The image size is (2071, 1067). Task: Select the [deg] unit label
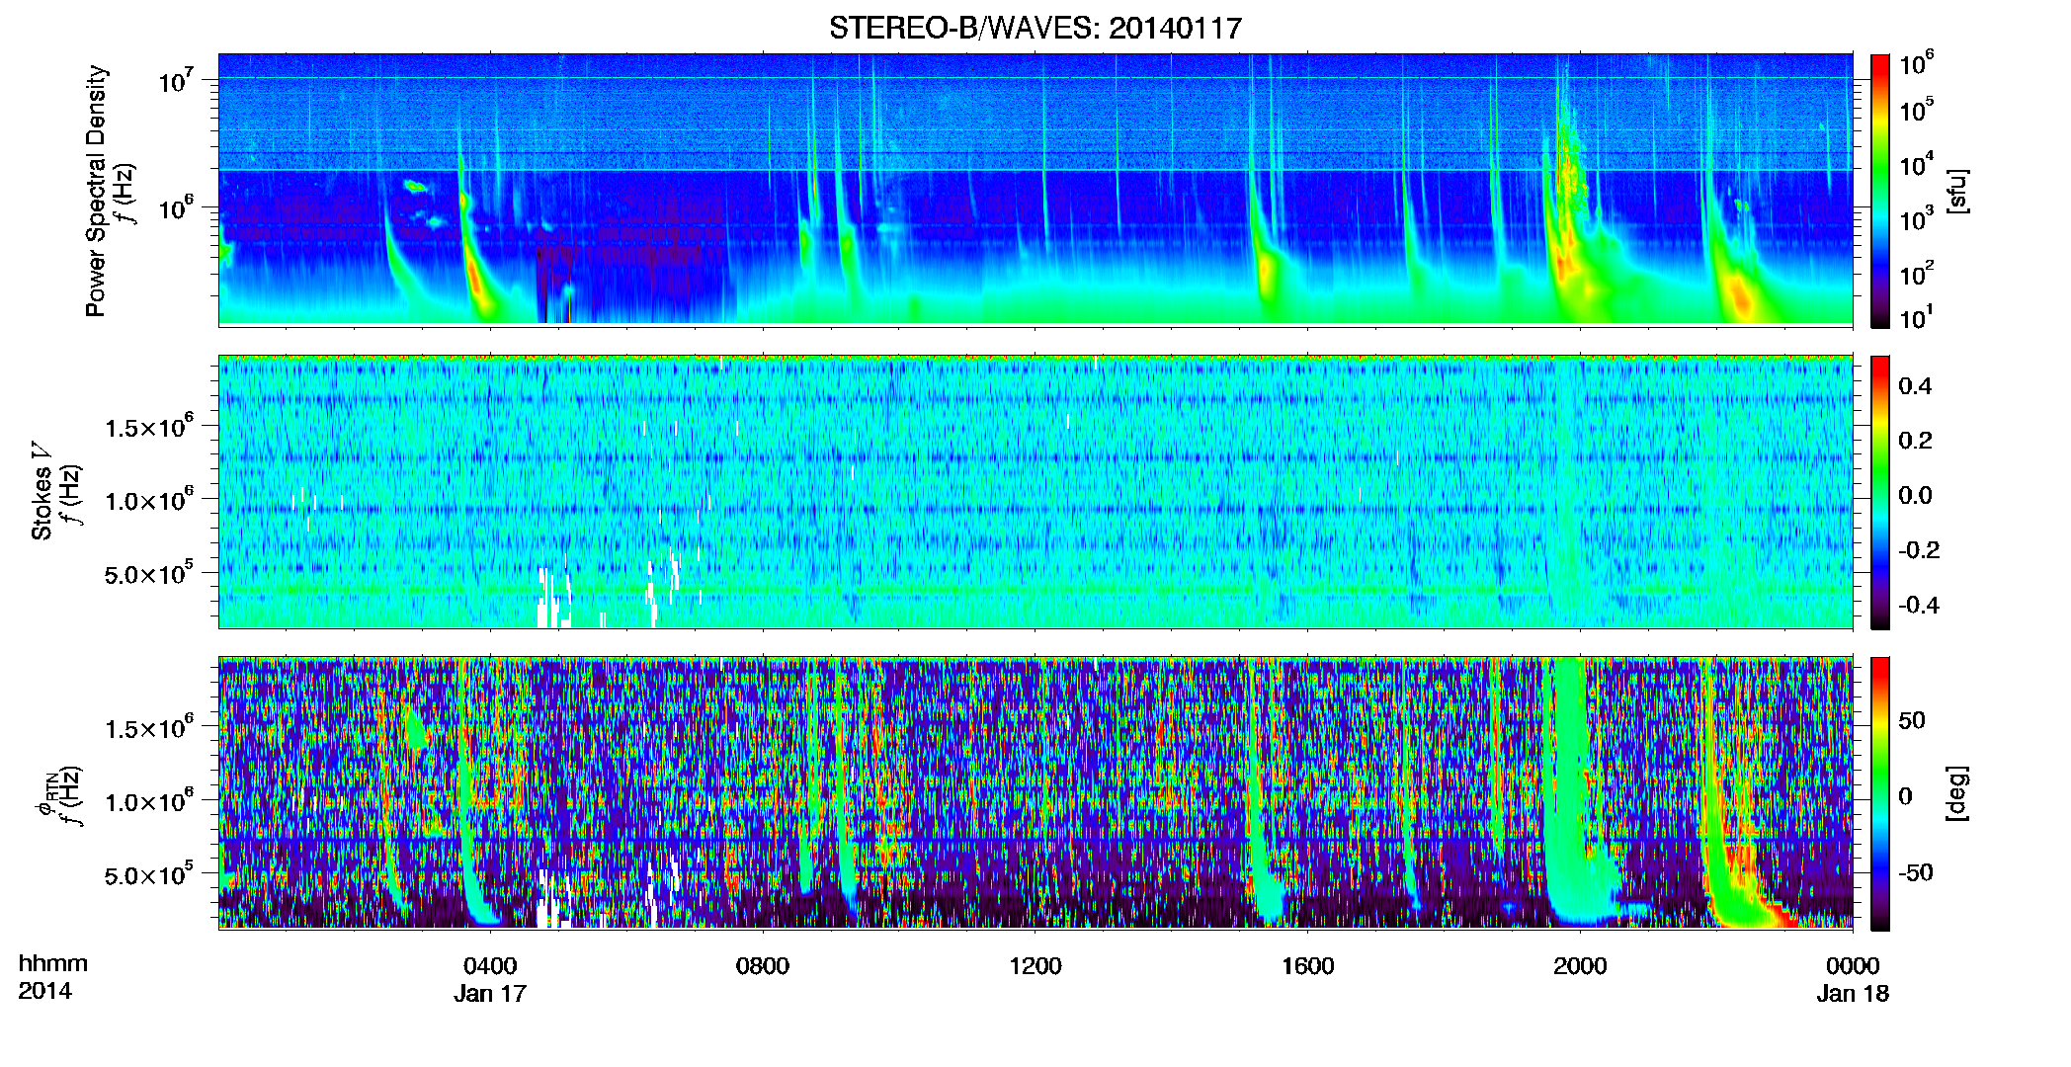click(x=1957, y=793)
